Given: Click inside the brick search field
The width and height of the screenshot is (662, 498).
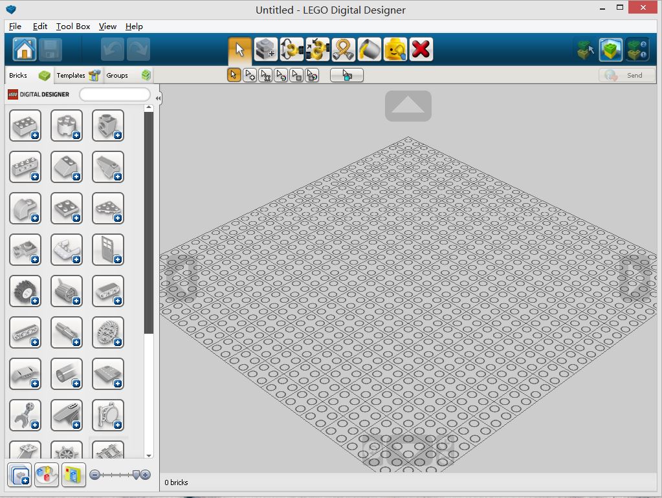Looking at the screenshot, I should pyautogui.click(x=115, y=94).
